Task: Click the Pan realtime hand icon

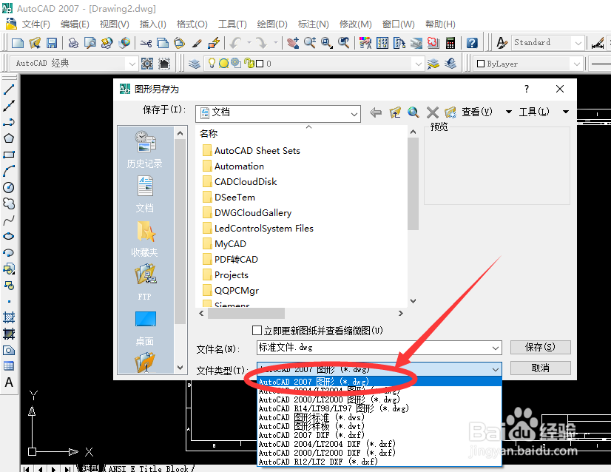Action: 293,42
